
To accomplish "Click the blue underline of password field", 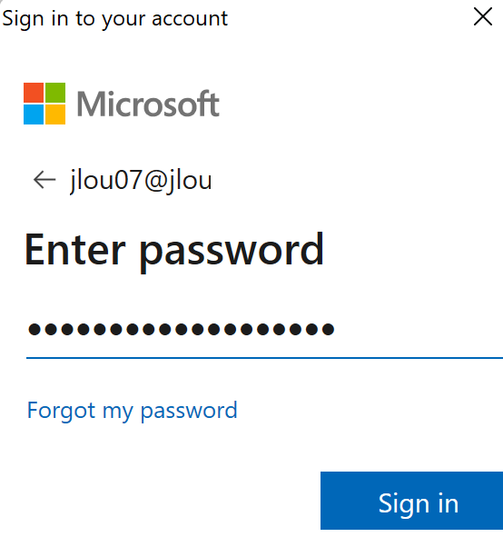I will [264, 358].
